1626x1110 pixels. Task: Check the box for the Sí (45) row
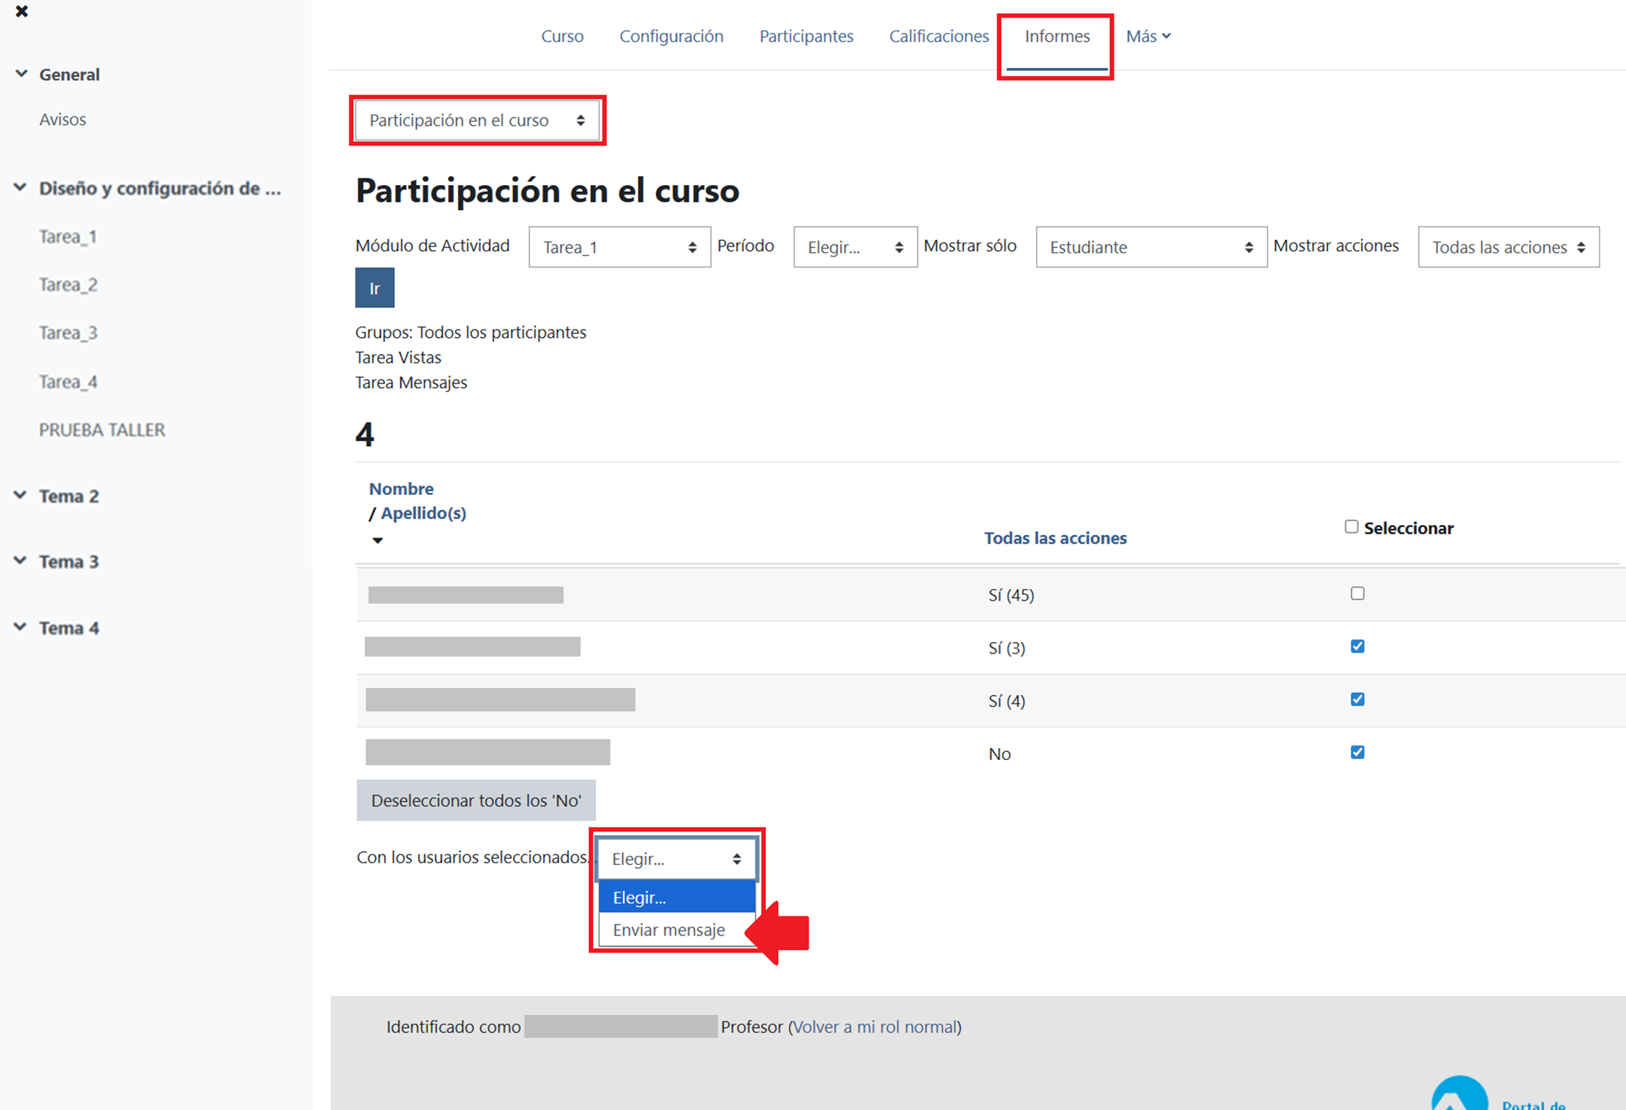click(x=1357, y=594)
